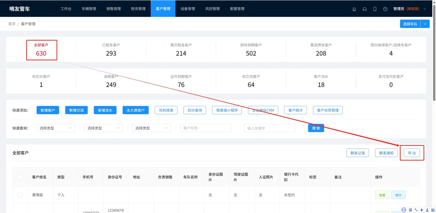436x213 pixels.
Task: Click the 嘀友管车 logo
Action: (20, 9)
